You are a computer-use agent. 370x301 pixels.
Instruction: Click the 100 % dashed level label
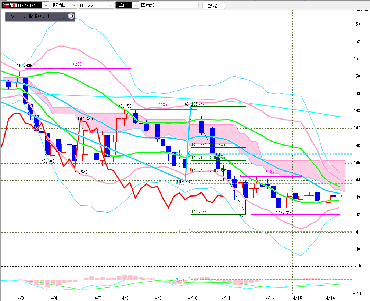pos(184,231)
